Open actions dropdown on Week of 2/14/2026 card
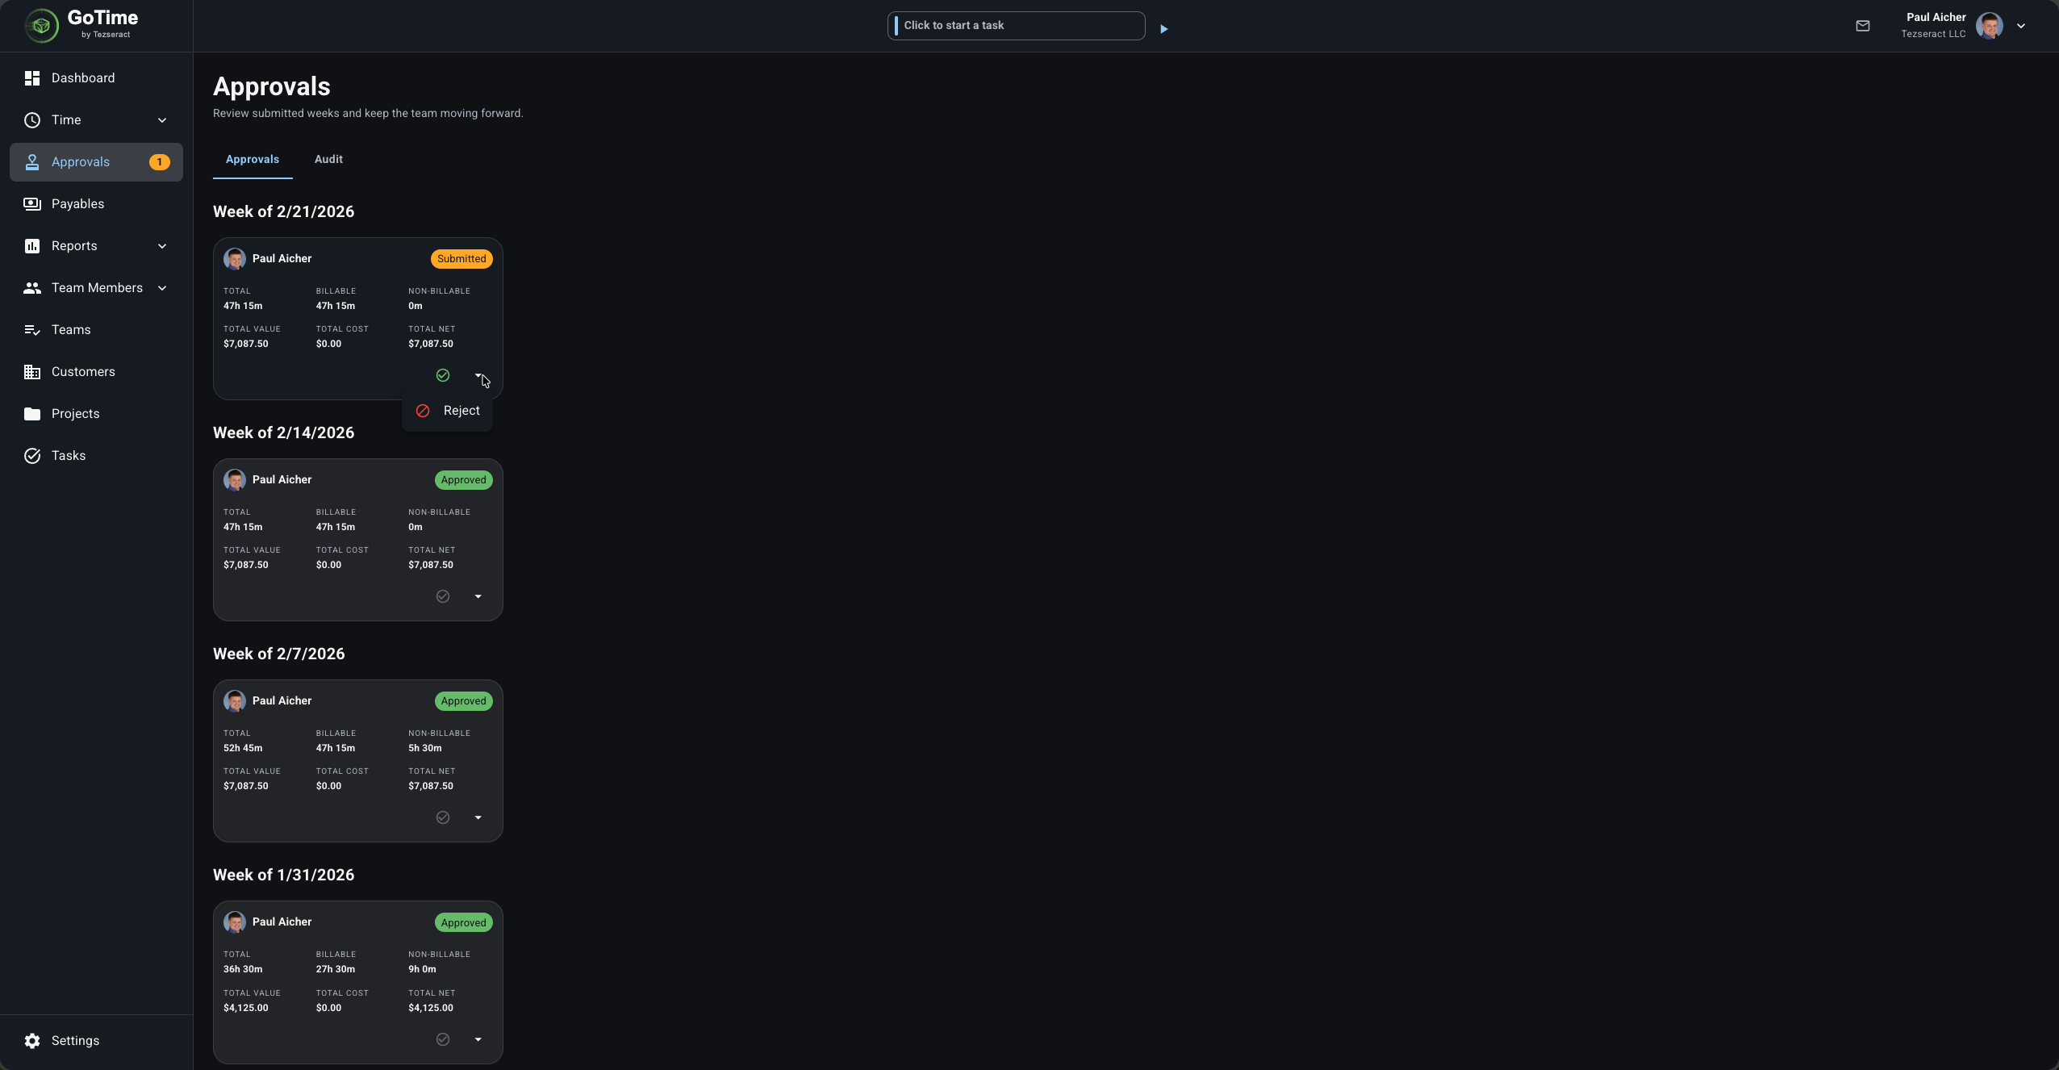The height and width of the screenshot is (1070, 2059). pyautogui.click(x=478, y=596)
